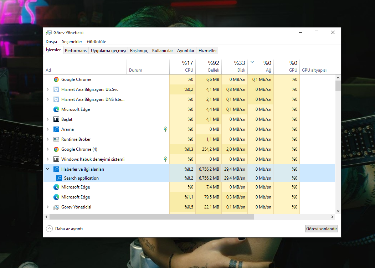
Task: Click Daha az ayrıntı to show fewer details
Action: [69, 229]
